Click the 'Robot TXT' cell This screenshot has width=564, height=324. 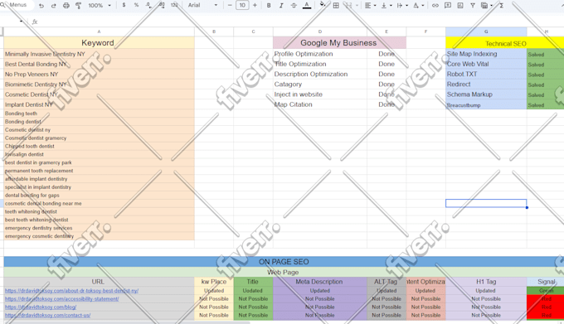click(486, 75)
